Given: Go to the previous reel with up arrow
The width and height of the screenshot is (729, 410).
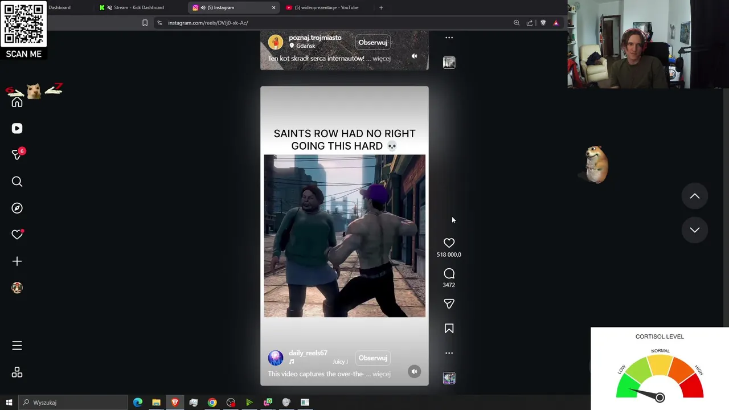Looking at the screenshot, I should pyautogui.click(x=694, y=196).
